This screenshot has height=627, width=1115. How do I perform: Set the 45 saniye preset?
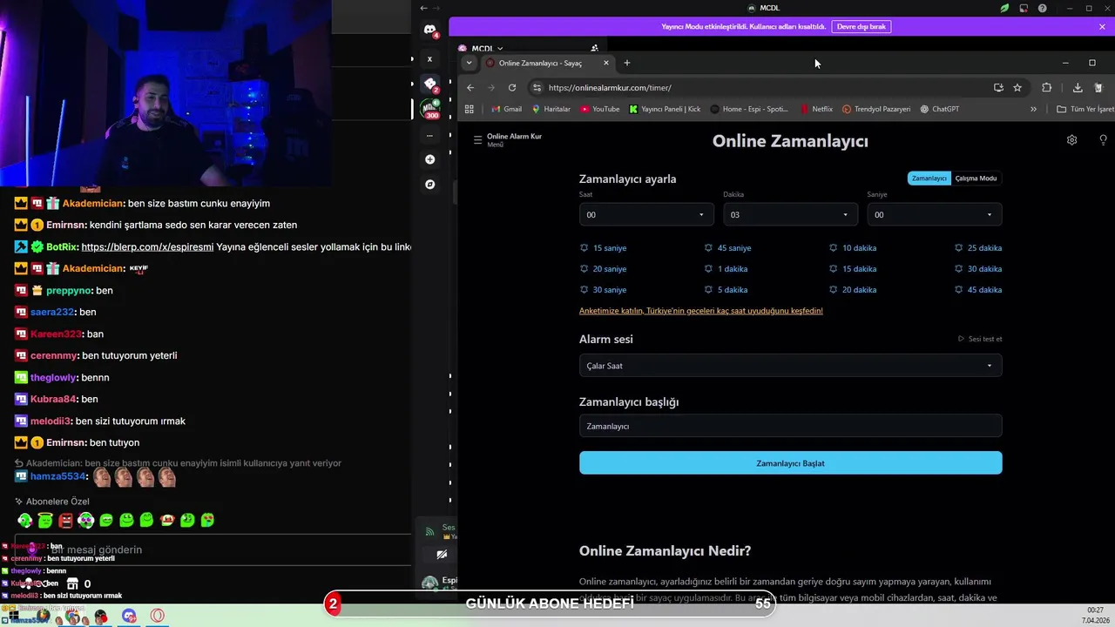[x=727, y=248]
